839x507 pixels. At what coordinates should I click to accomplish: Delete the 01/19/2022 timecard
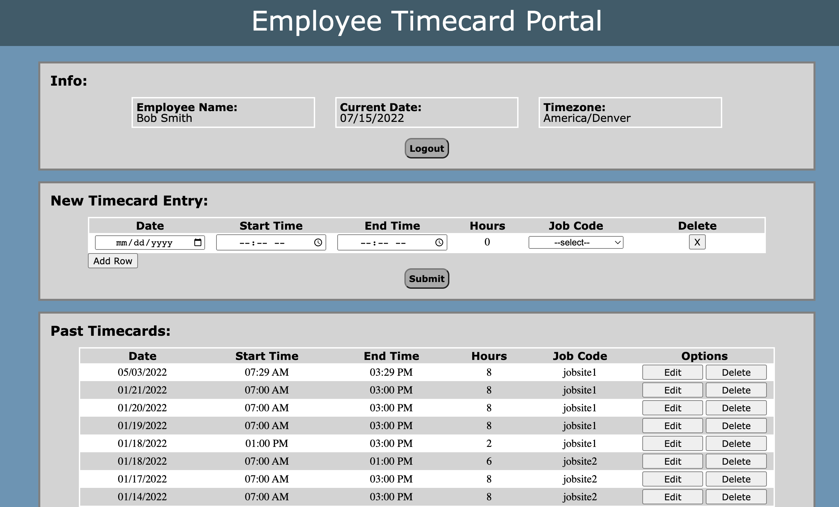[x=736, y=425]
